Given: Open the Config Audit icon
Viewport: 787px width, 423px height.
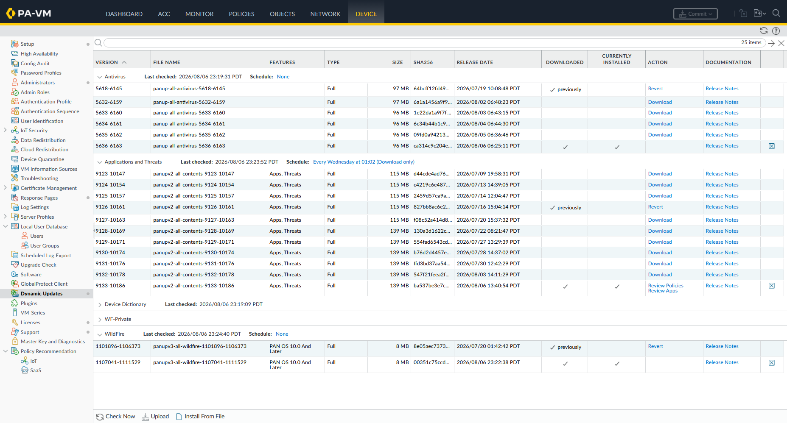Looking at the screenshot, I should (x=15, y=63).
